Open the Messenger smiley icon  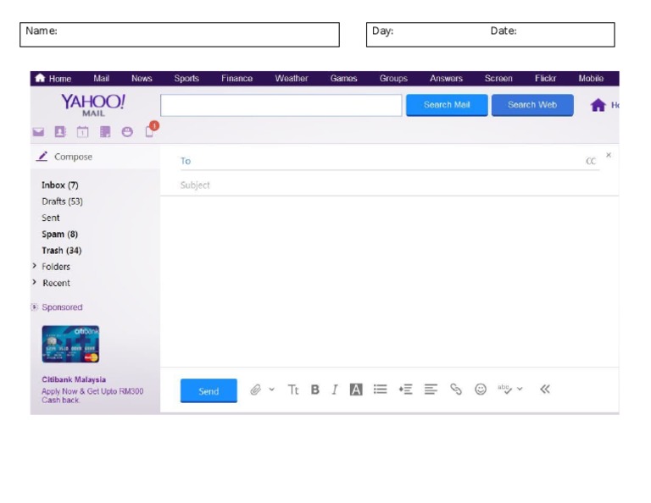[x=127, y=132]
